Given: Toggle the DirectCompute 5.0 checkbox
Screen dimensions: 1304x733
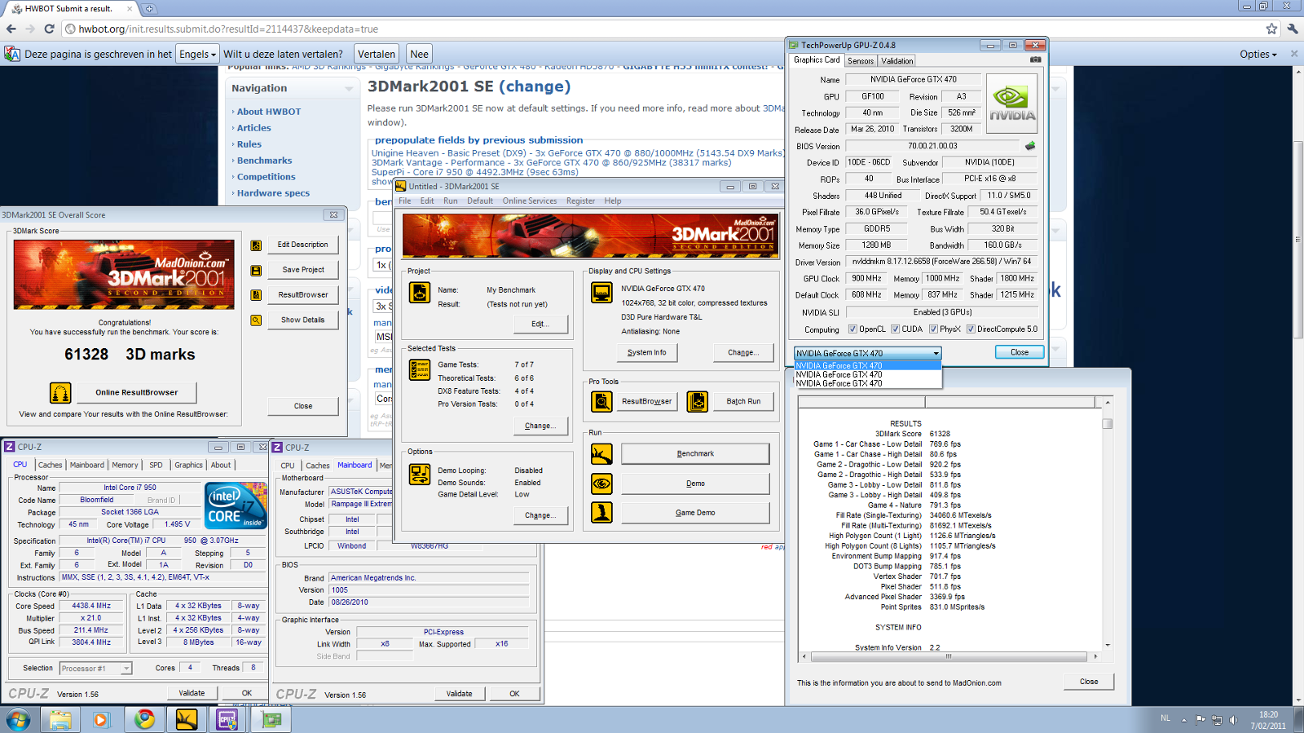Looking at the screenshot, I should pyautogui.click(x=971, y=329).
